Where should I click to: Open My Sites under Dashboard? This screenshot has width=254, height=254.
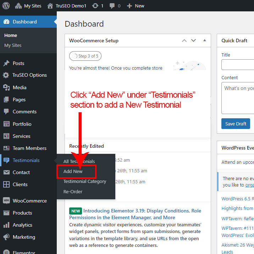point(13,45)
